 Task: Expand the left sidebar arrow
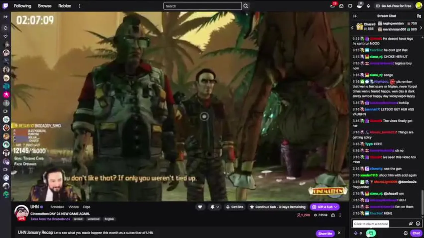[5, 17]
